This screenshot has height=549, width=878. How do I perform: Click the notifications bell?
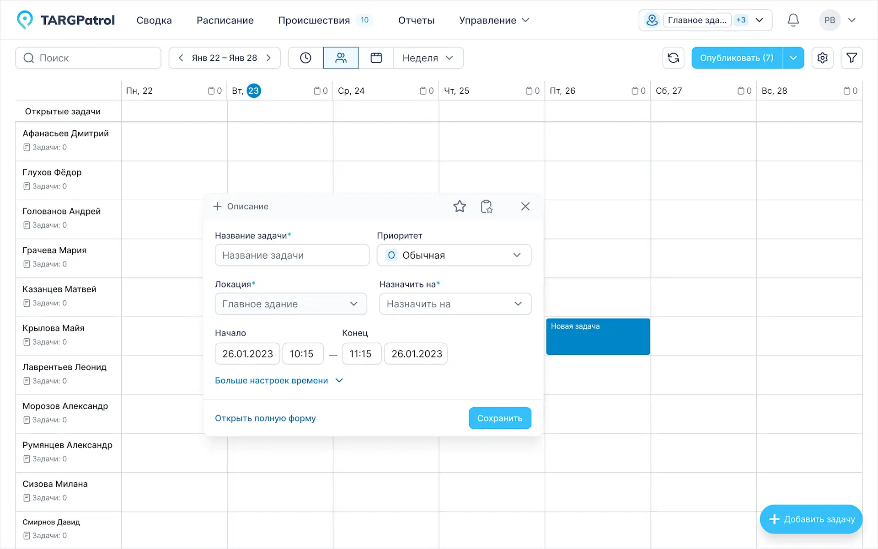point(793,20)
